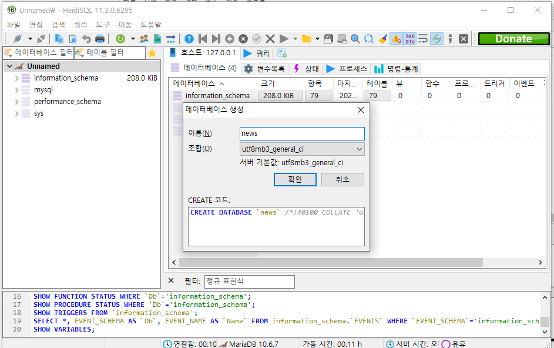Screen dimensions: 554x348
Task: Expand the information_schema tree node
Action: 16,78
